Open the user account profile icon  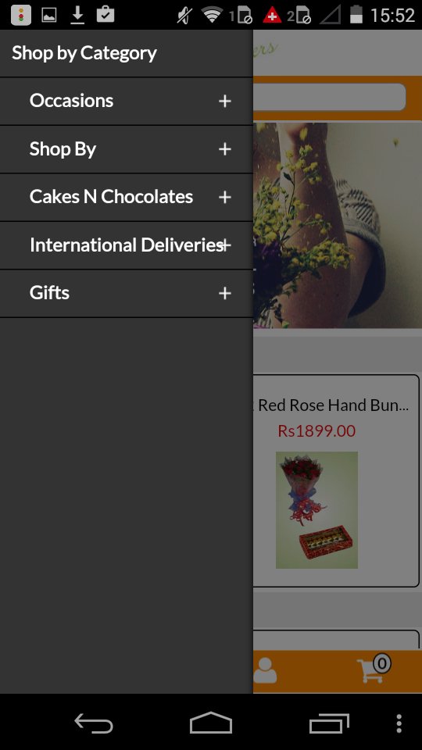pos(265,670)
